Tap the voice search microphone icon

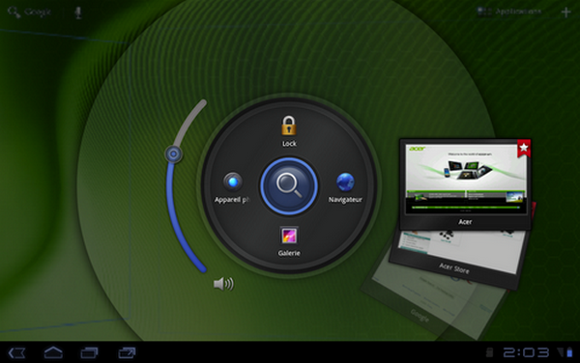77,13
